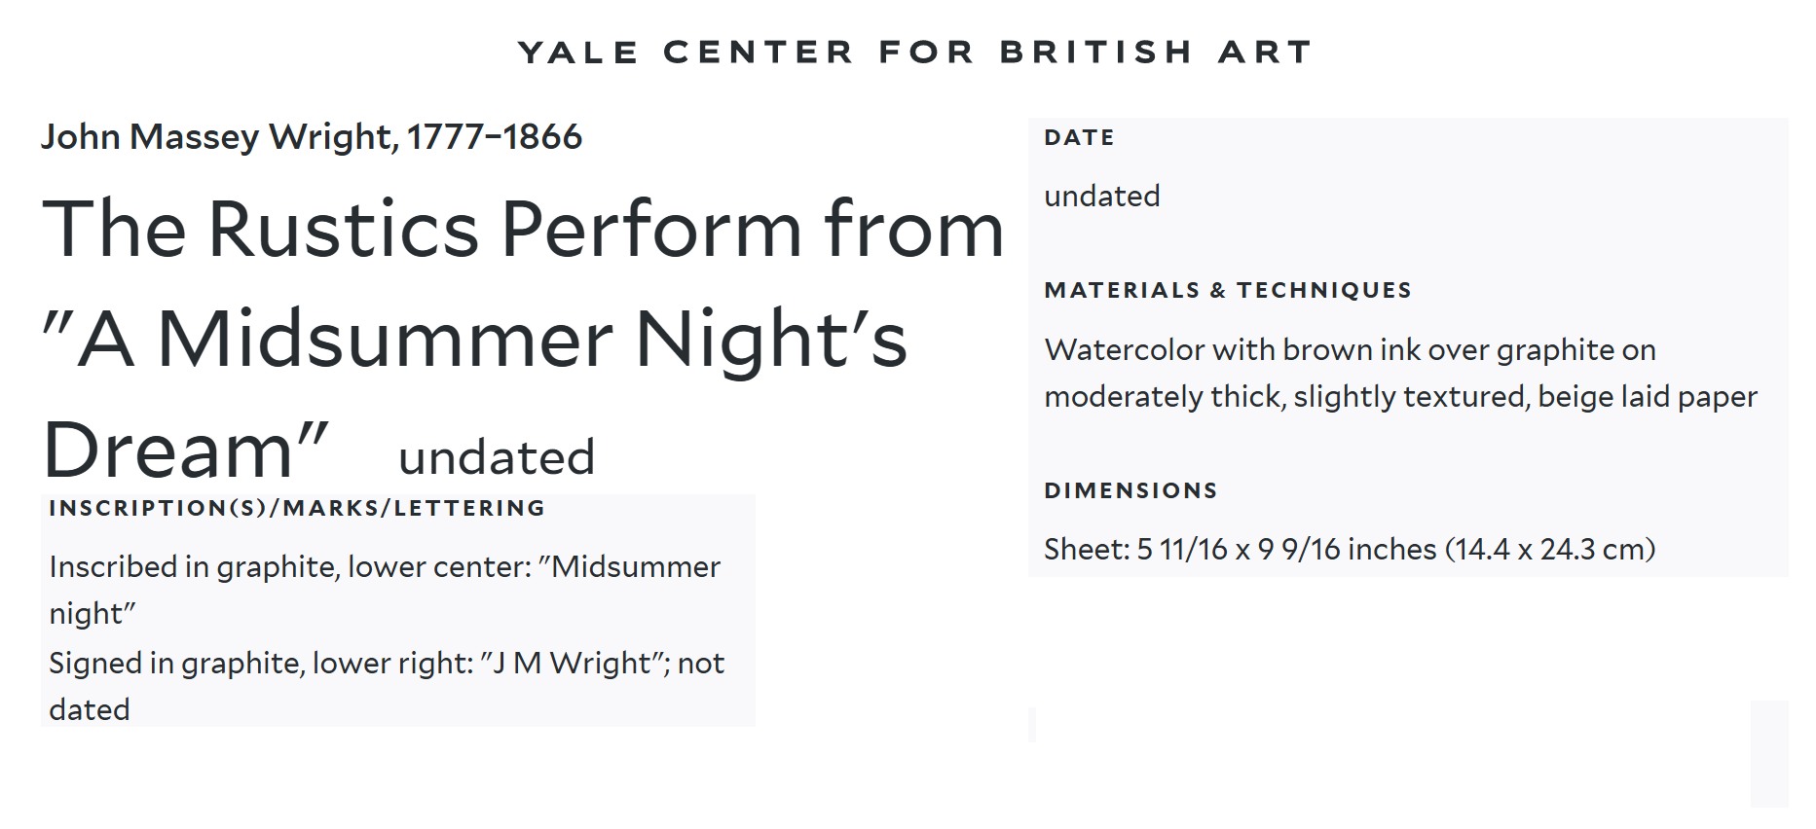Image resolution: width=1816 pixels, height=829 pixels.
Task: Click the Date section heading
Action: tap(1079, 138)
